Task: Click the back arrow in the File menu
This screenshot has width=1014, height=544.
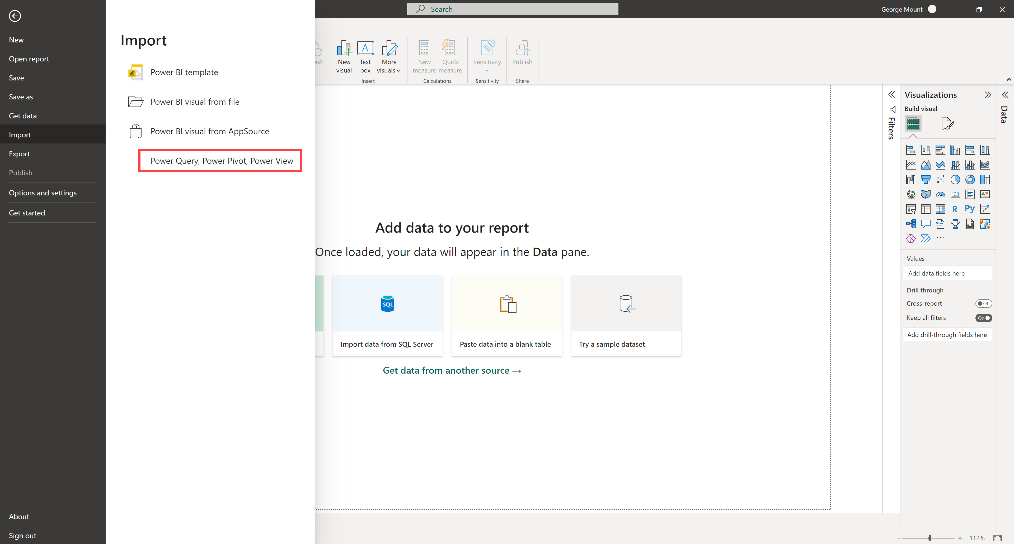Action: tap(15, 16)
